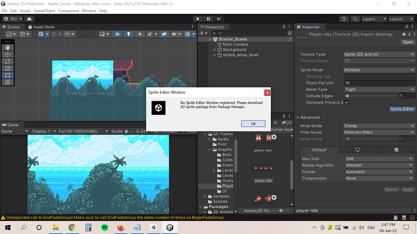
Task: Open the Search tool in the top toolbar
Action: coord(356,19)
